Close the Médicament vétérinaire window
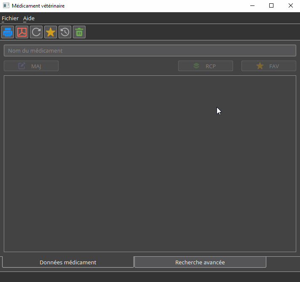The width and height of the screenshot is (300, 282). [x=290, y=6]
